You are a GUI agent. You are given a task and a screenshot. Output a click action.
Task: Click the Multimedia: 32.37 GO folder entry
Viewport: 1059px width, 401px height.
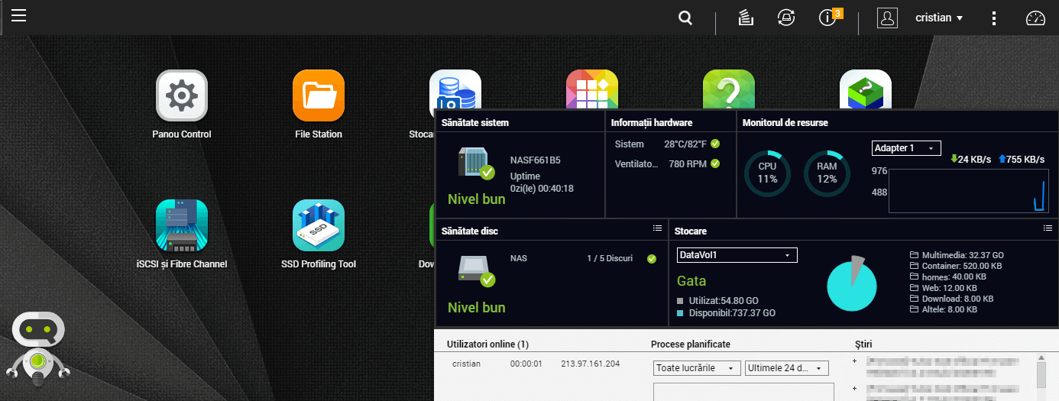coord(957,255)
